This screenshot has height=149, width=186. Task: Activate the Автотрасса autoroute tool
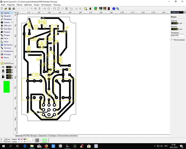tap(7, 45)
